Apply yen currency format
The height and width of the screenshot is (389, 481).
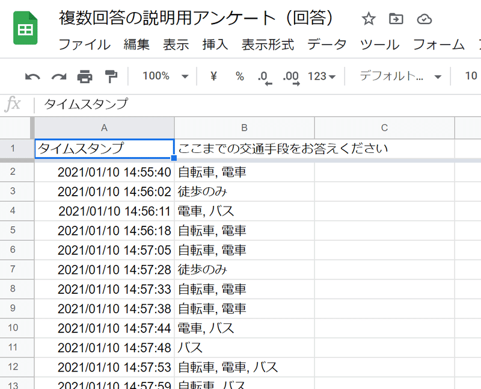[214, 76]
